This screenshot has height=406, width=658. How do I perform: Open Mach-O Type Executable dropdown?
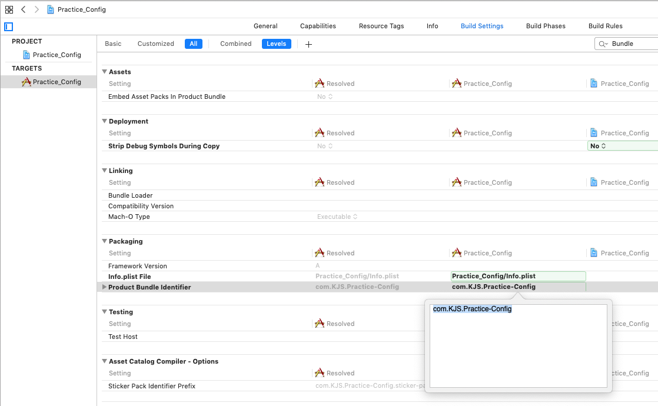tap(337, 217)
